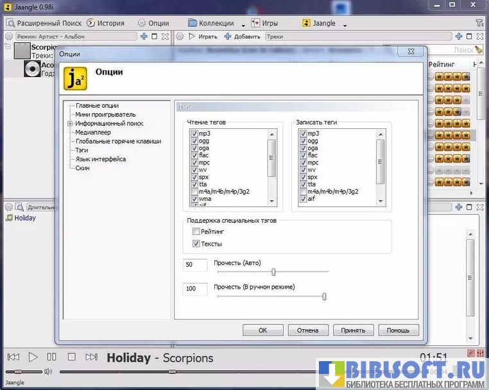Screen dimensions: 489x390
Task: Pause playback with the pause icon
Action: [x=52, y=357]
